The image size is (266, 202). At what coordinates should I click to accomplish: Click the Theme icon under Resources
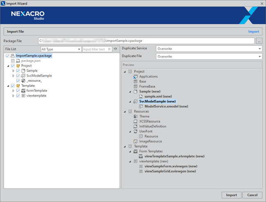pos(135,117)
